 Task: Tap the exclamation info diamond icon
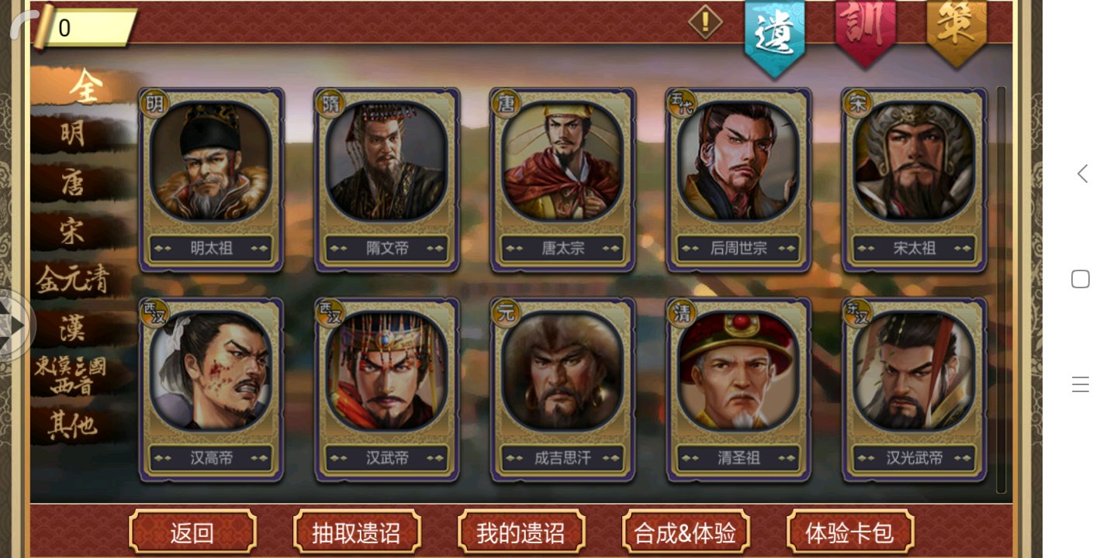pyautogui.click(x=705, y=22)
